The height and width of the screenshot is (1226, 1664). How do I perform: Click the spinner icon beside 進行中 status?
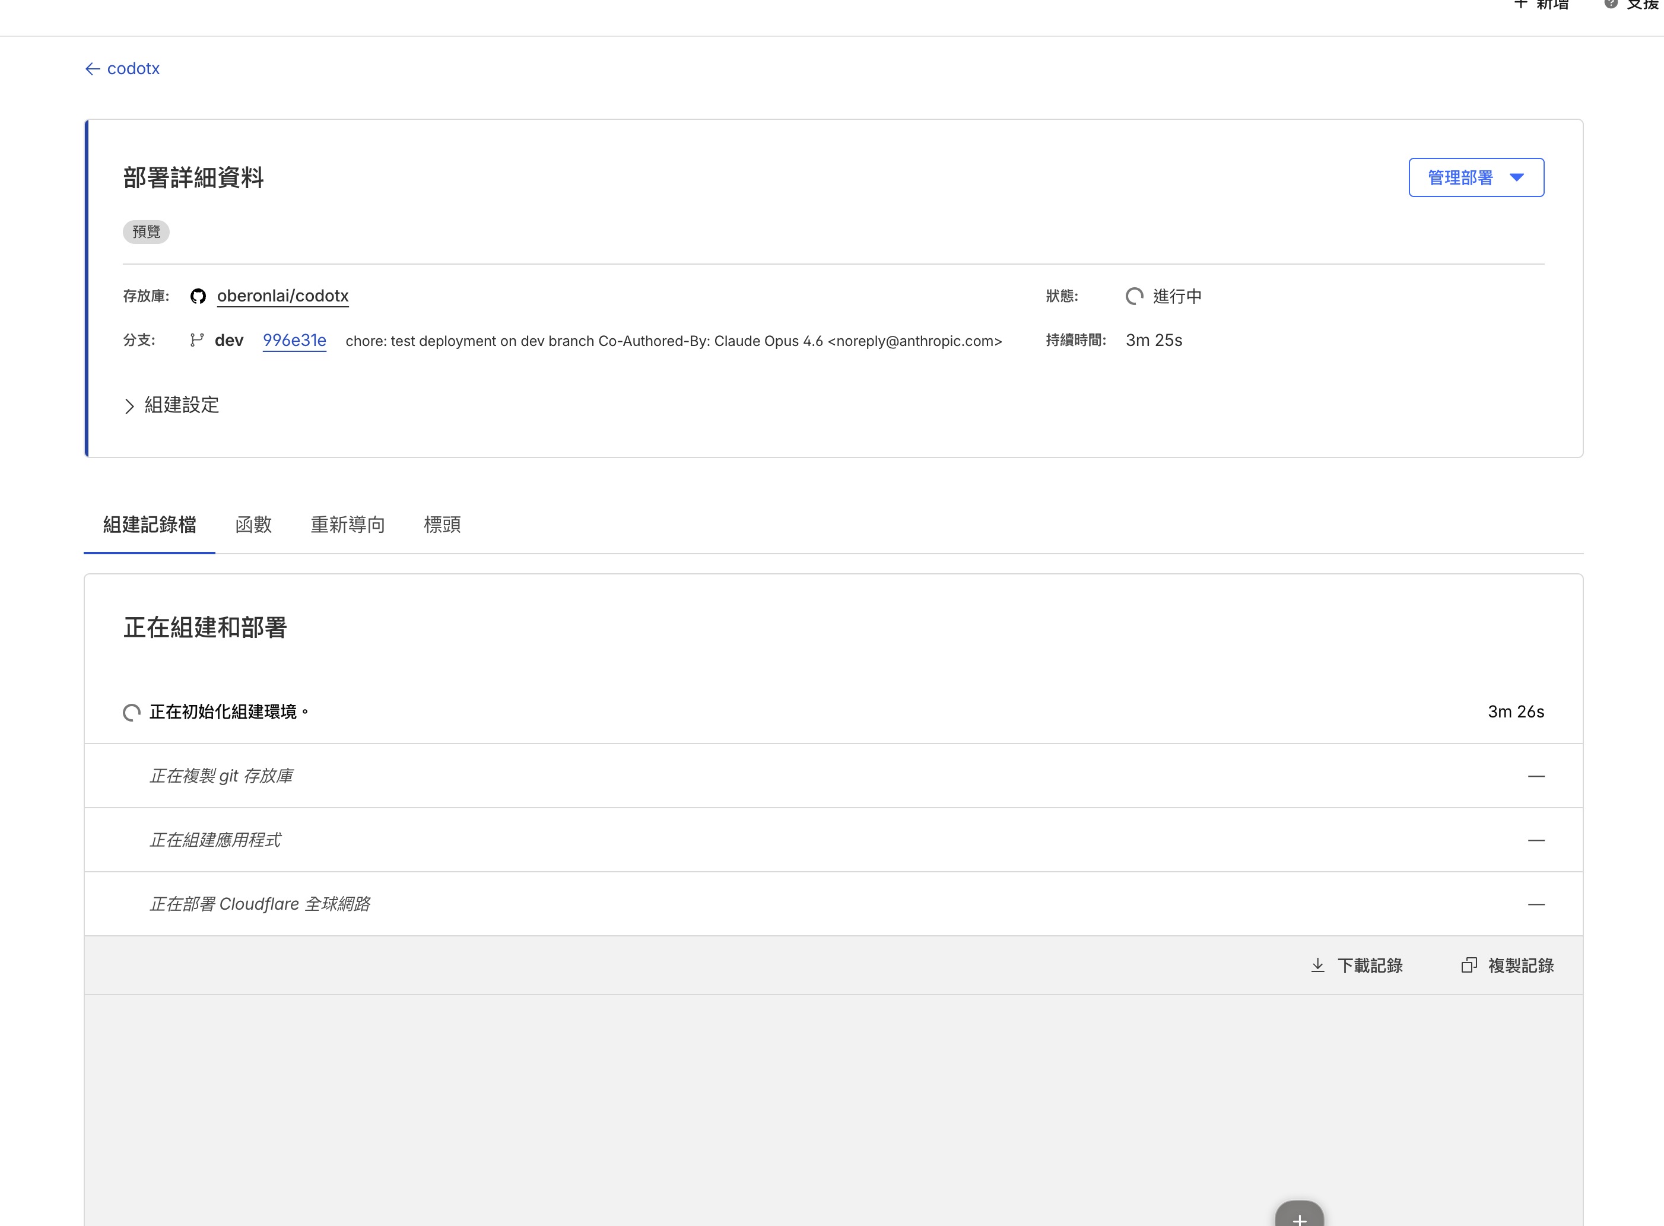1134,296
